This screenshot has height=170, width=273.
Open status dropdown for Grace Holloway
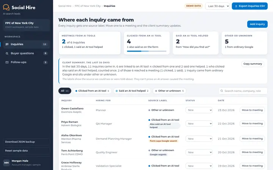click(199, 166)
